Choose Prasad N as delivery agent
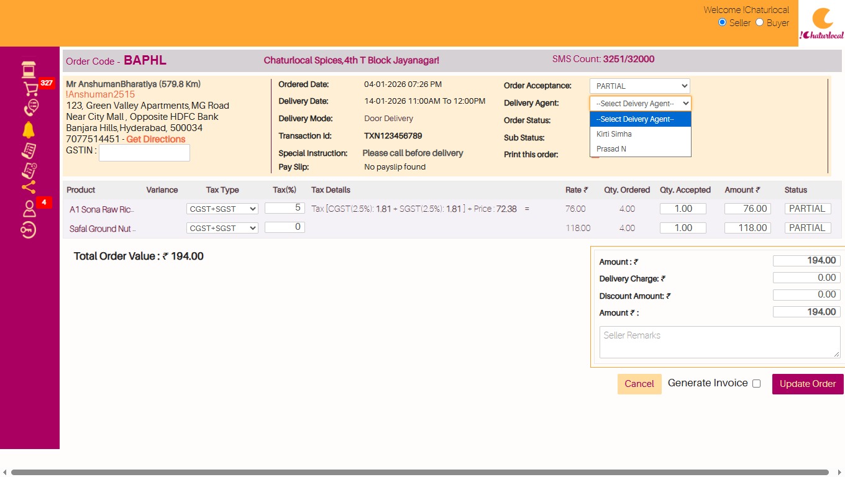Screen dimensions: 845x477 [641, 149]
